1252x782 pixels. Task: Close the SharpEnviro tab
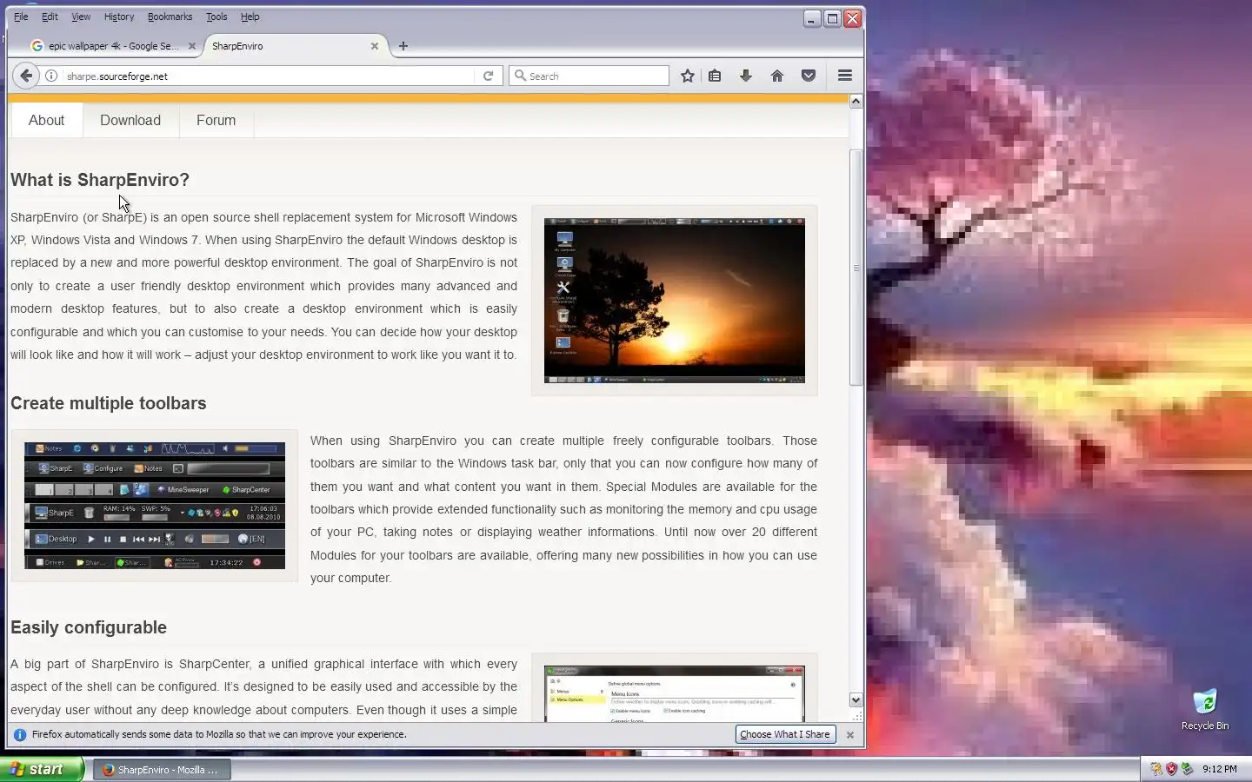point(375,46)
